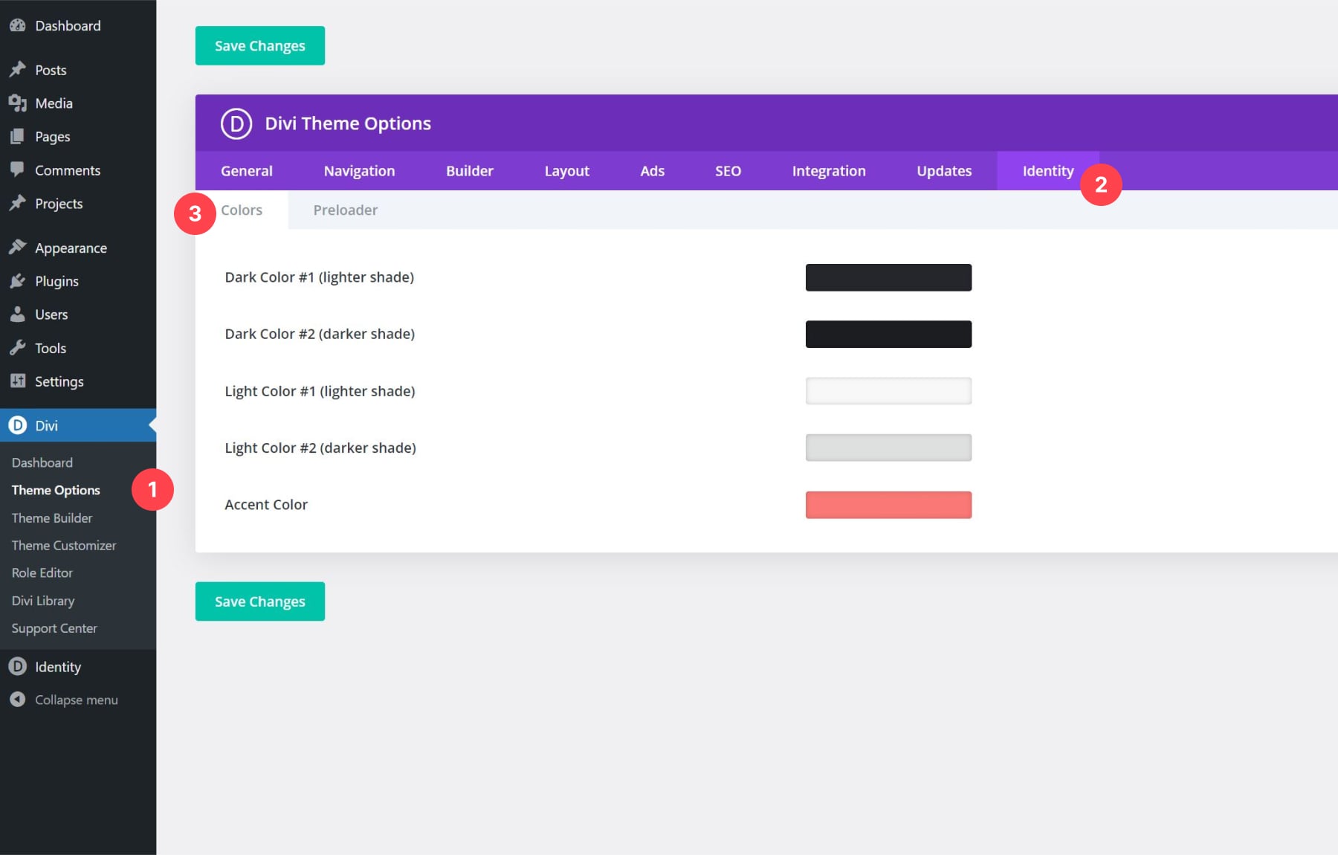
Task: Switch to the Preloader sub-tab
Action: coord(346,210)
